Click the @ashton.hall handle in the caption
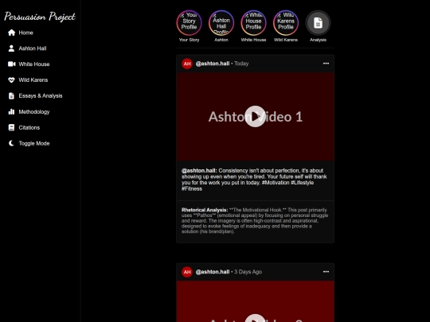The image size is (430, 322). click(x=199, y=171)
